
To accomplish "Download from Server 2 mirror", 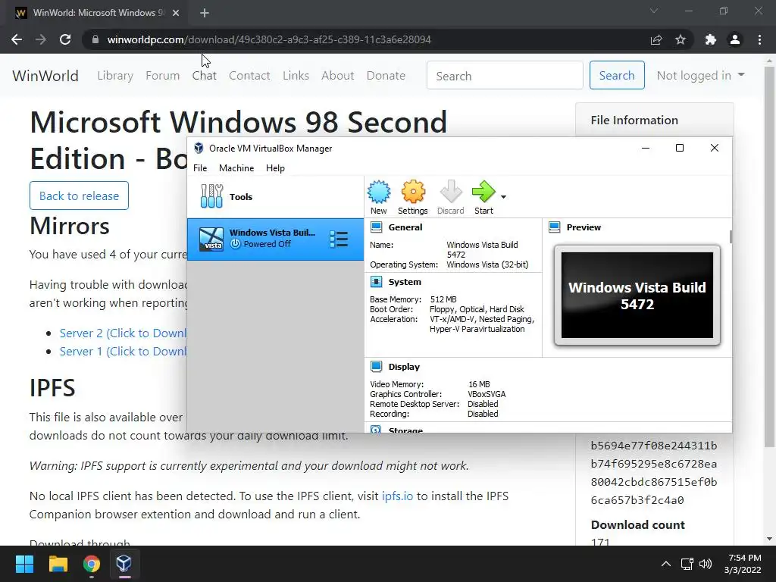I will click(123, 333).
